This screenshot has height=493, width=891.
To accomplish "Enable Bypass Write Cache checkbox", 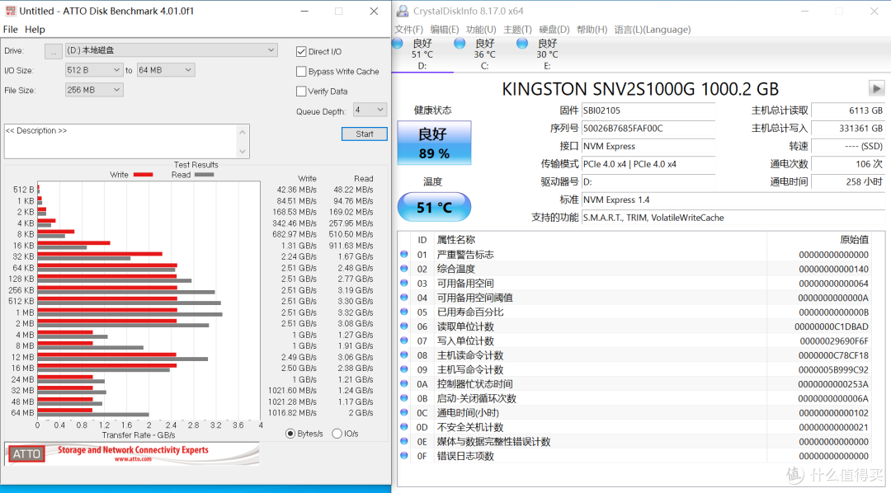I will [x=301, y=72].
